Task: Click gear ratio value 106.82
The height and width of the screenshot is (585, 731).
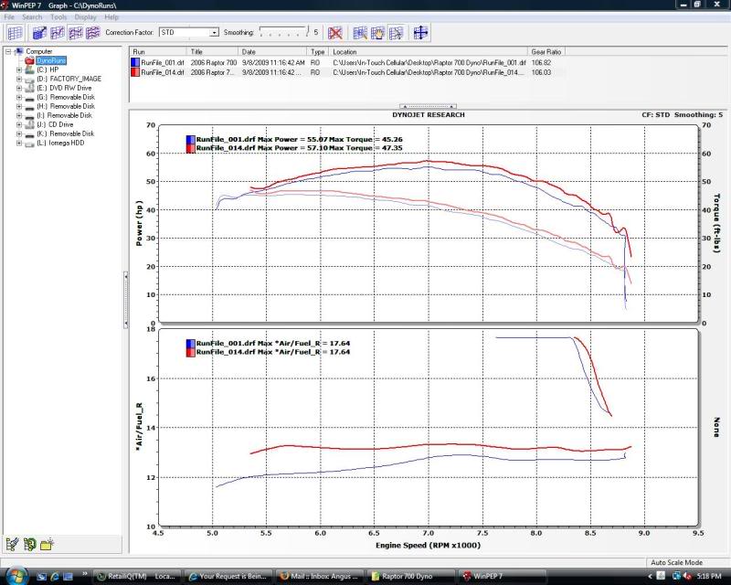Action: [541, 62]
